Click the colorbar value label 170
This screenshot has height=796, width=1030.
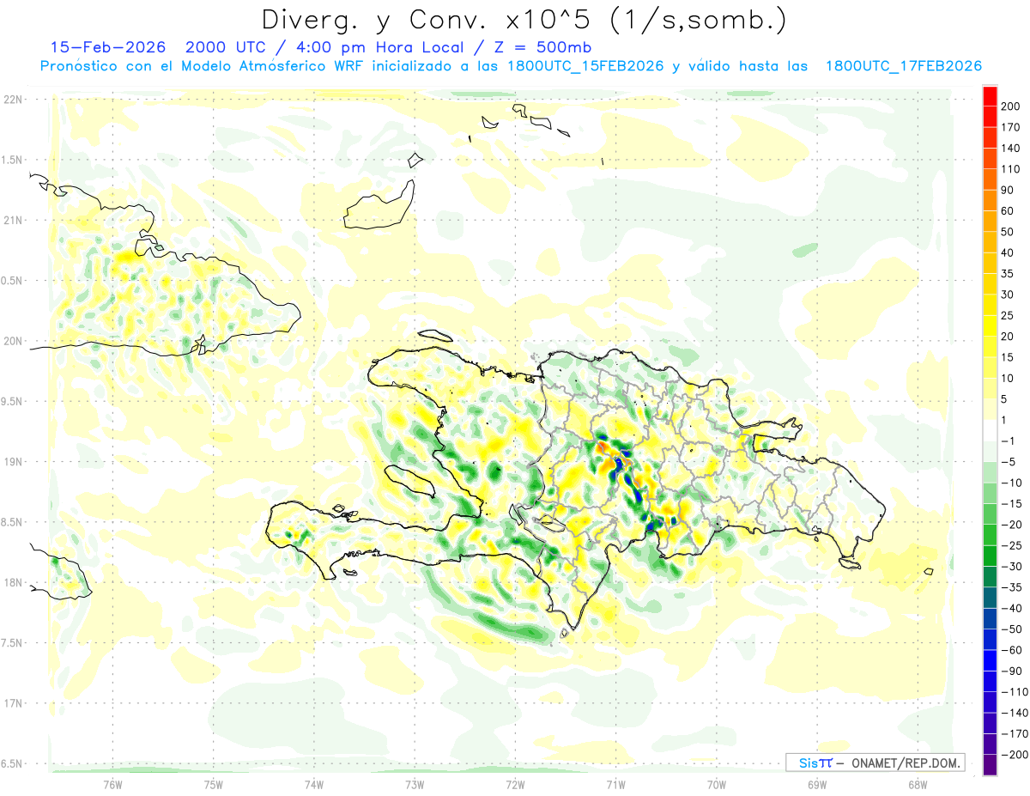pos(1010,127)
